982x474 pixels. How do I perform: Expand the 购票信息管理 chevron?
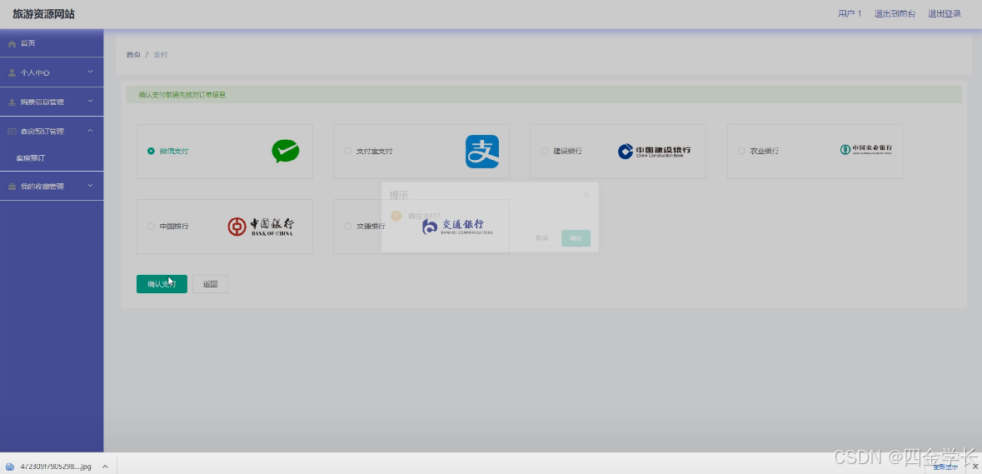click(x=90, y=102)
